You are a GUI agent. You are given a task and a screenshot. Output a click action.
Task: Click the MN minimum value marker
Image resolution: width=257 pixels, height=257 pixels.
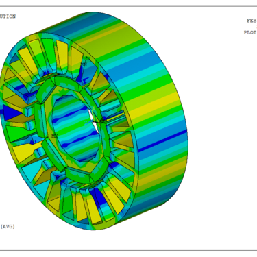tap(84, 64)
